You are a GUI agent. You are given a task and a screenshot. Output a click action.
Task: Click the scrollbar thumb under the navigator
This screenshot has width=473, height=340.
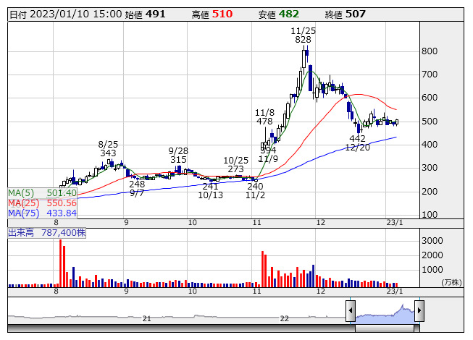pos(385,328)
